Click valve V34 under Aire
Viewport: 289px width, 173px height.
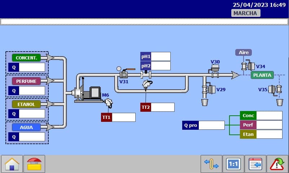pos(248,66)
